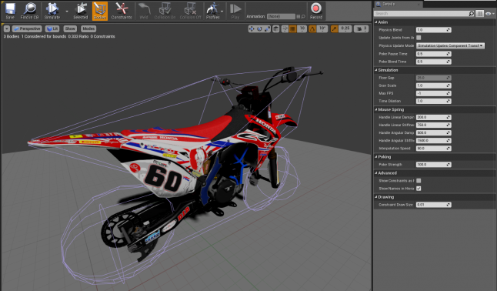Switch to the Details tab
This screenshot has width=497, height=291.
(x=389, y=4)
